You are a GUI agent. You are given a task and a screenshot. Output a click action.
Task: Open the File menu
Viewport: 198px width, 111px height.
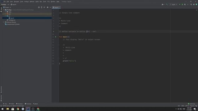point(5,2)
